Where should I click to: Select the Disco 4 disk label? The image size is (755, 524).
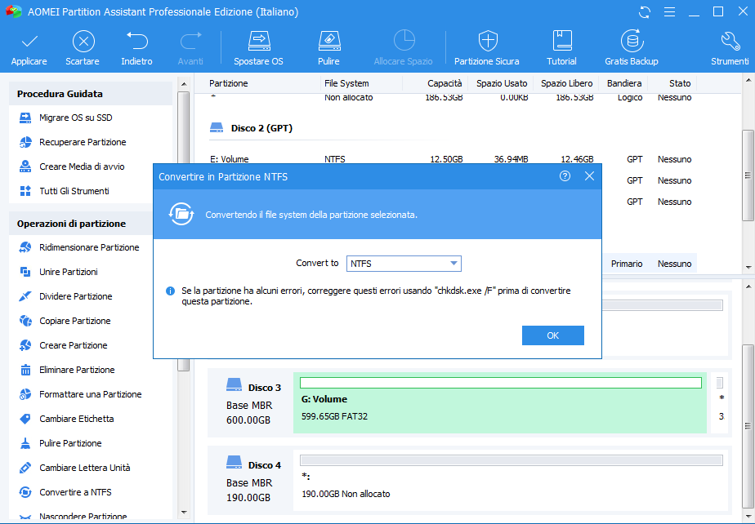point(265,465)
